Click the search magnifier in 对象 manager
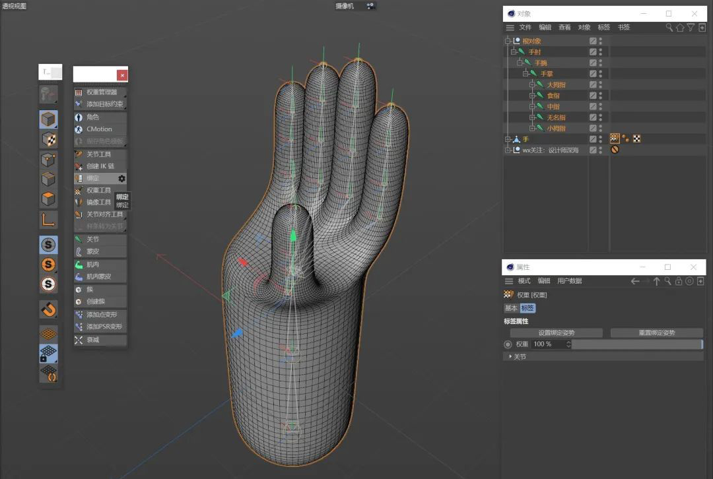Image resolution: width=713 pixels, height=479 pixels. tap(669, 28)
